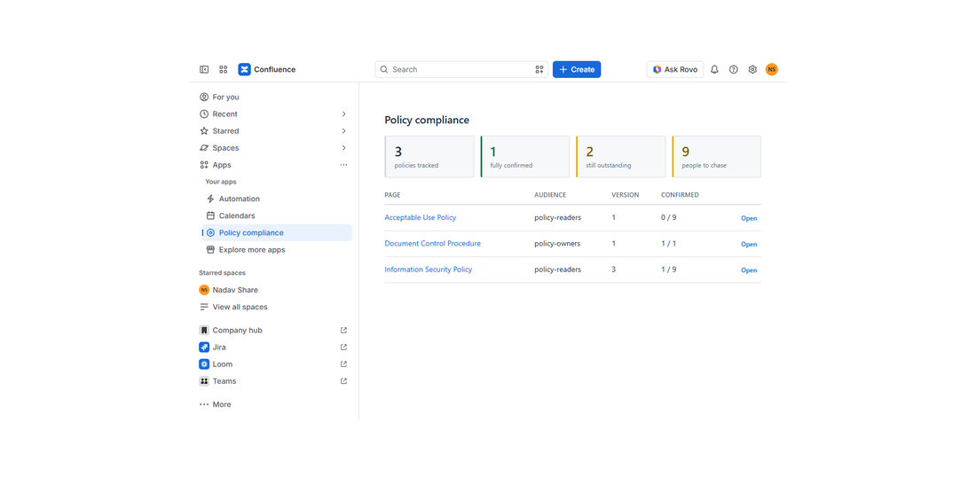976x477 pixels.
Task: Open Starred in the sidebar
Action: [x=225, y=131]
